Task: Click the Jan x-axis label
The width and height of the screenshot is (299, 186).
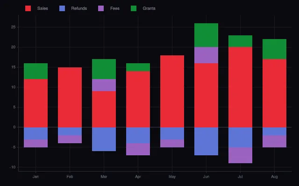Action: click(36, 177)
